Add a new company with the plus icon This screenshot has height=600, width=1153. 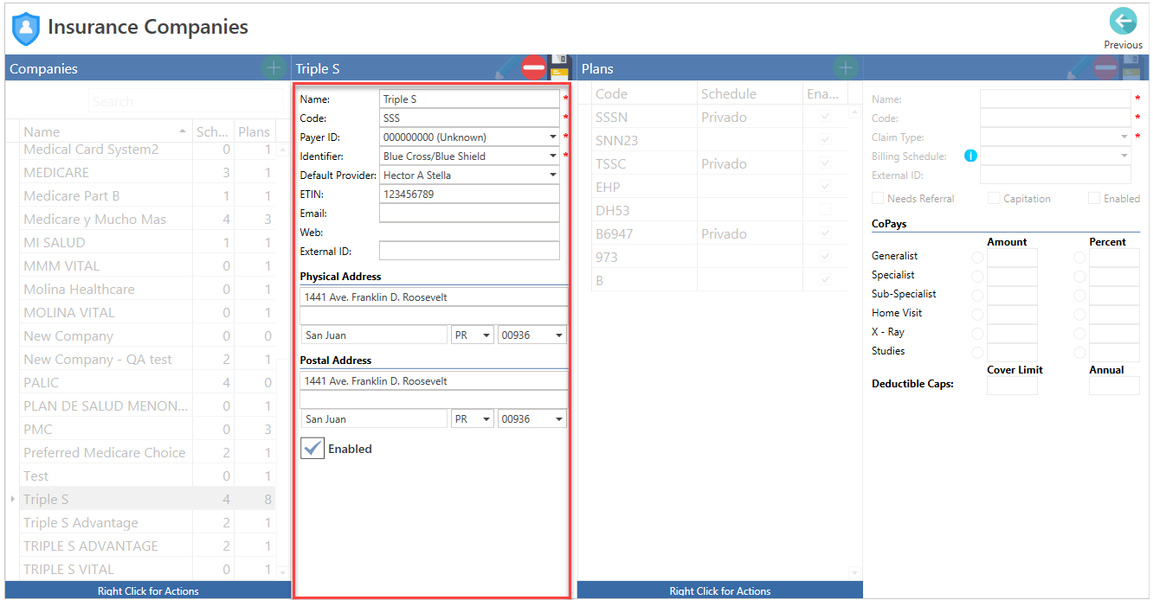274,67
